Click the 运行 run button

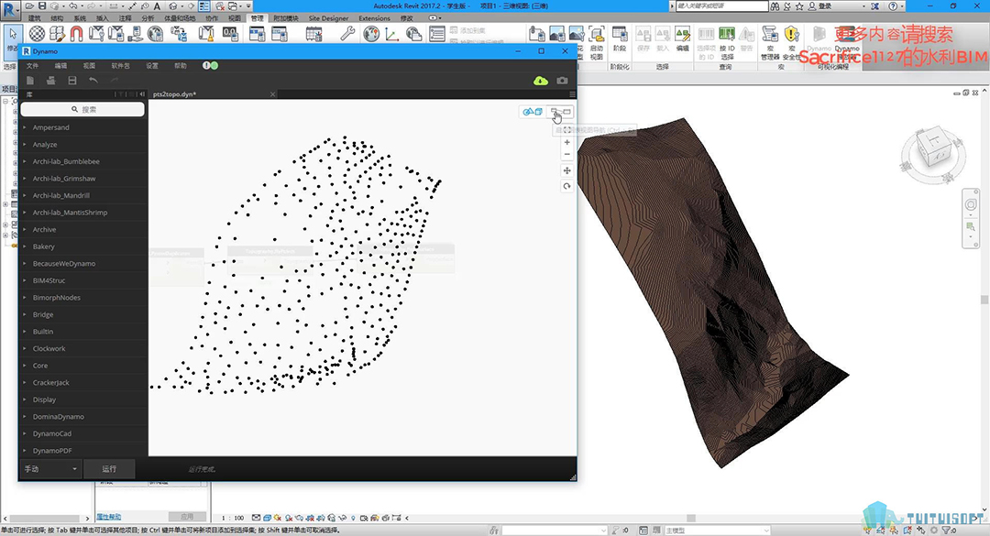(109, 468)
